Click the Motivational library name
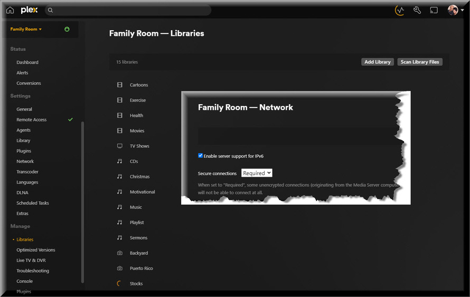The width and height of the screenshot is (470, 297). click(x=143, y=192)
